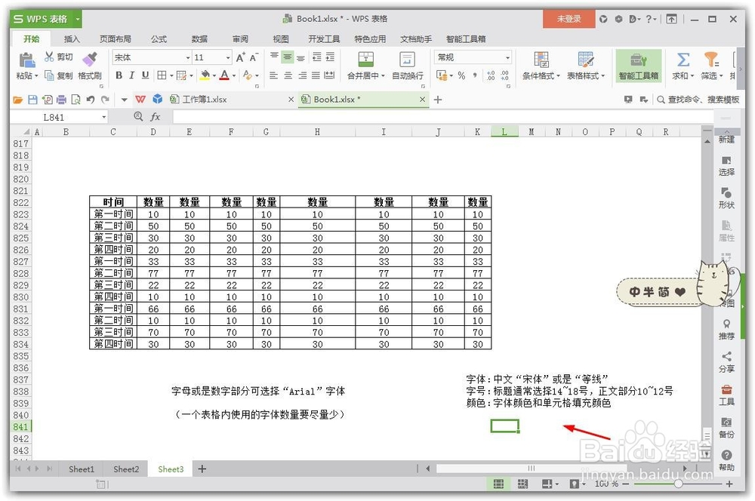Expand the borders dropdown arrow
This screenshot has width=755, height=501.
171,75
